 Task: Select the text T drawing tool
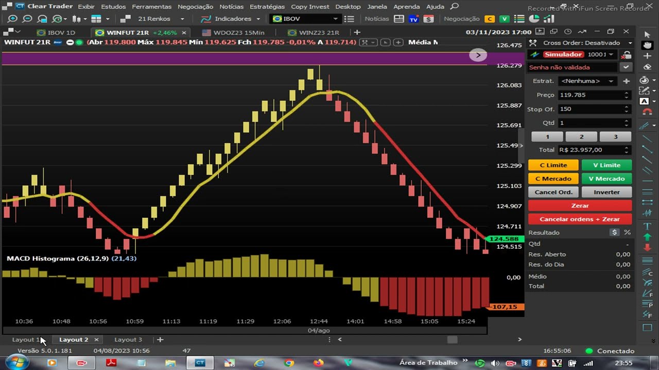click(647, 226)
